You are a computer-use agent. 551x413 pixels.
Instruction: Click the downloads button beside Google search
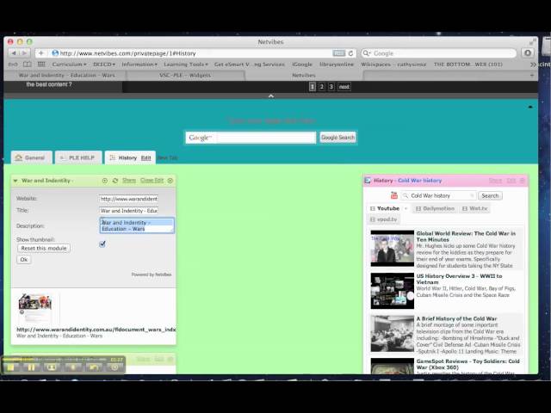[528, 53]
